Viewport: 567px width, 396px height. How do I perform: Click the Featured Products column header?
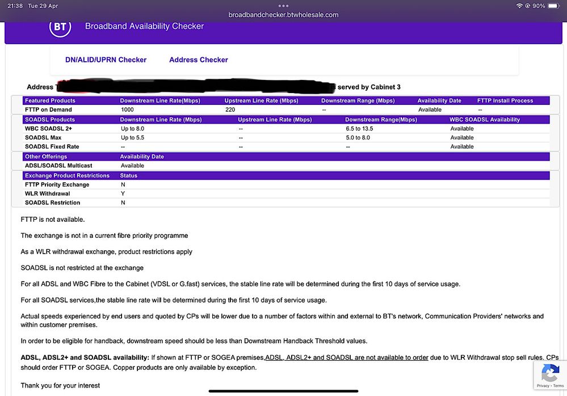50,100
